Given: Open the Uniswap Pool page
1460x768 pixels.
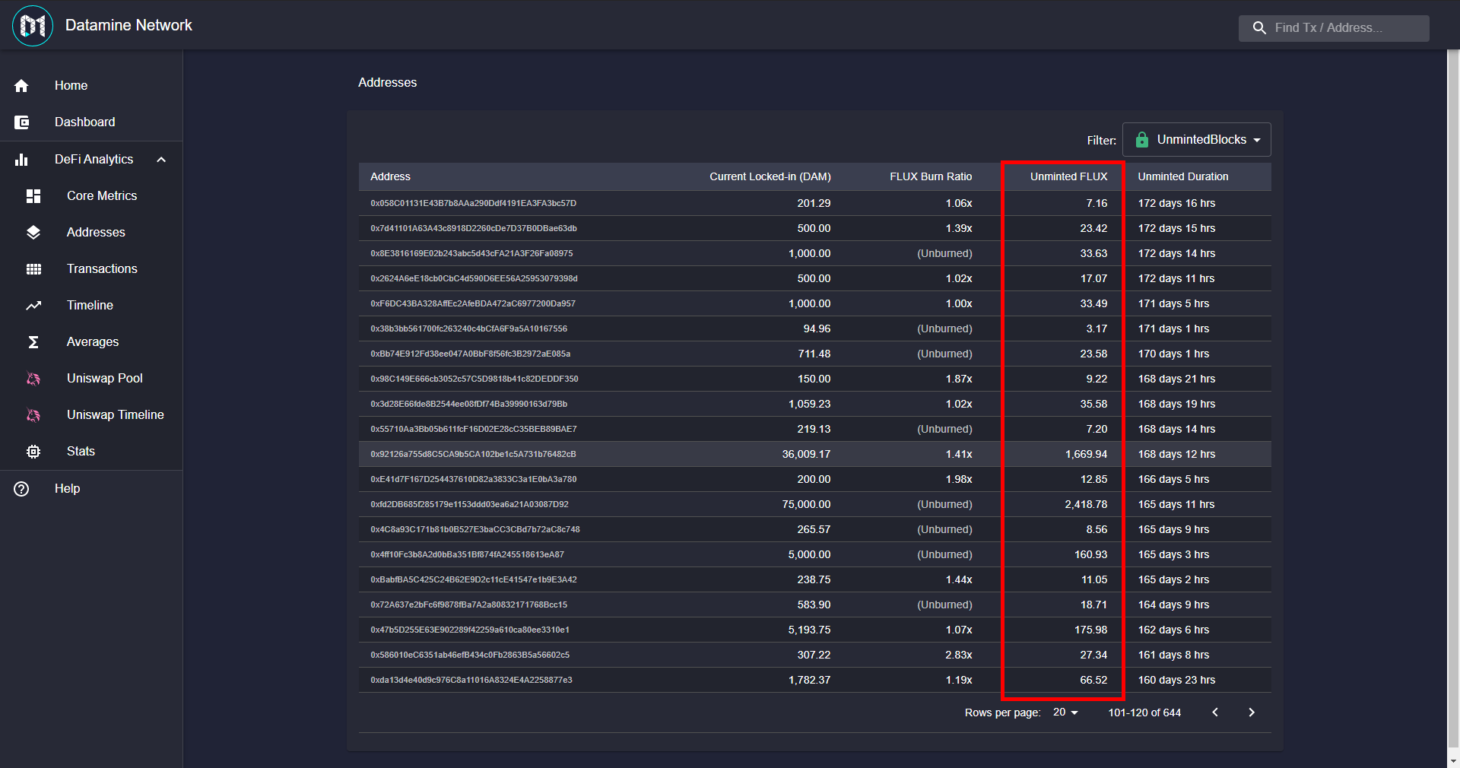Looking at the screenshot, I should [91, 379].
